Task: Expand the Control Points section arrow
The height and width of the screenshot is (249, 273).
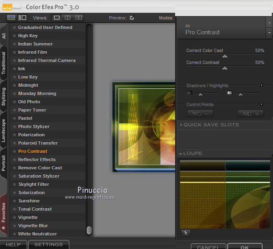Action: coord(261,104)
